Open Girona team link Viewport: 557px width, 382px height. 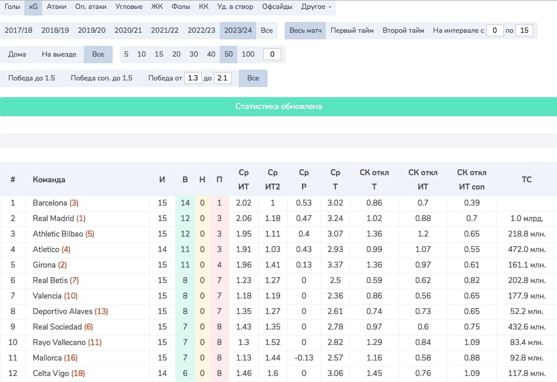[x=44, y=265]
